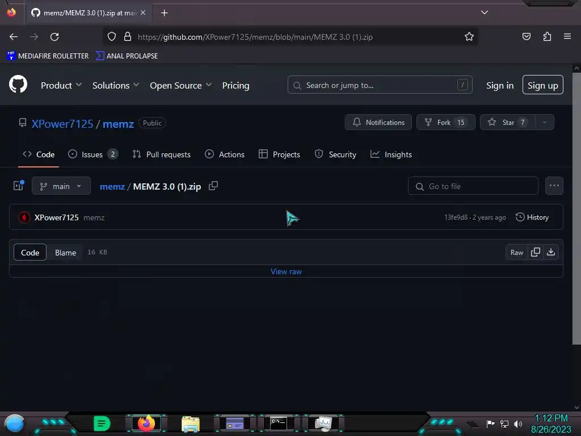581x436 pixels.
Task: Reload the current GitHub page
Action: click(x=54, y=37)
